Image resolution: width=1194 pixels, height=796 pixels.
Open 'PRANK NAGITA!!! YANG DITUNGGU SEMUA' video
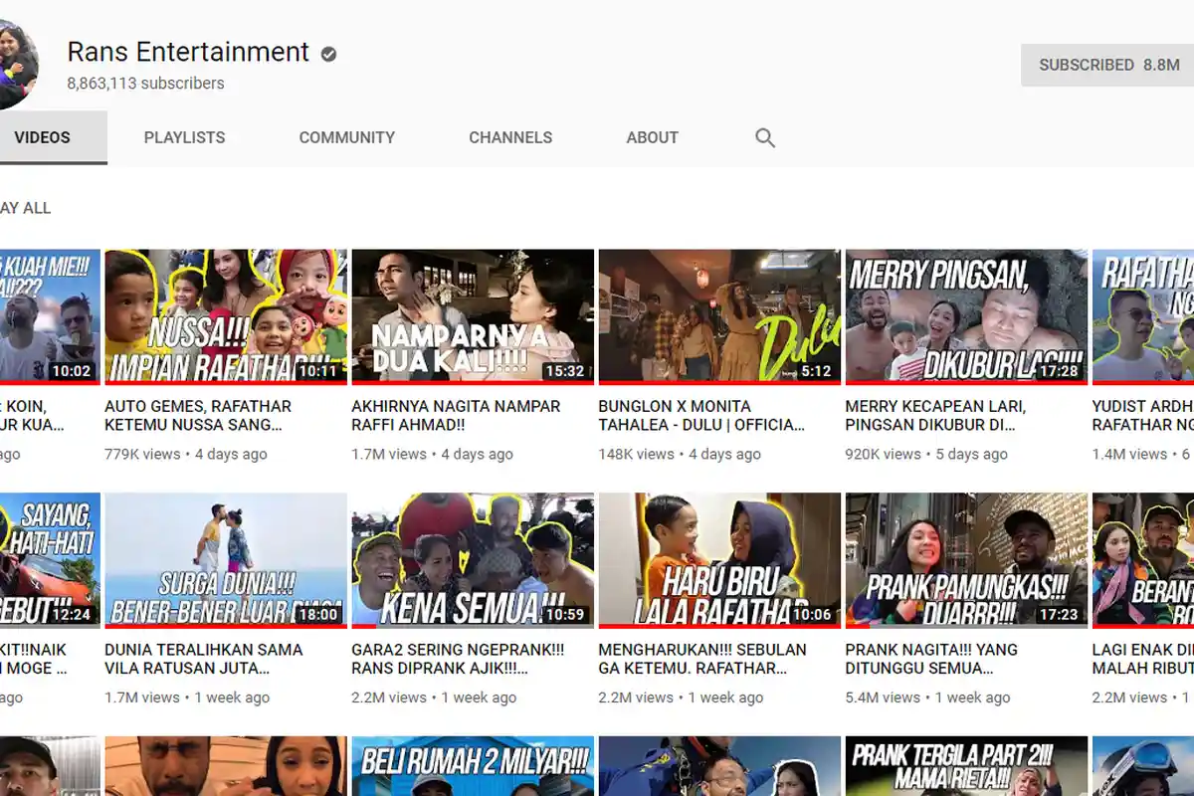[x=964, y=559]
